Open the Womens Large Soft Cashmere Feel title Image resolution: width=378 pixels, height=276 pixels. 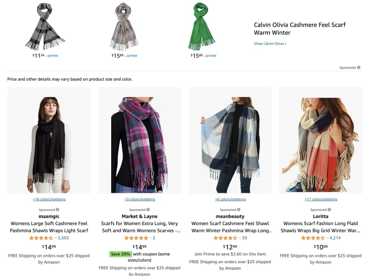(49, 227)
